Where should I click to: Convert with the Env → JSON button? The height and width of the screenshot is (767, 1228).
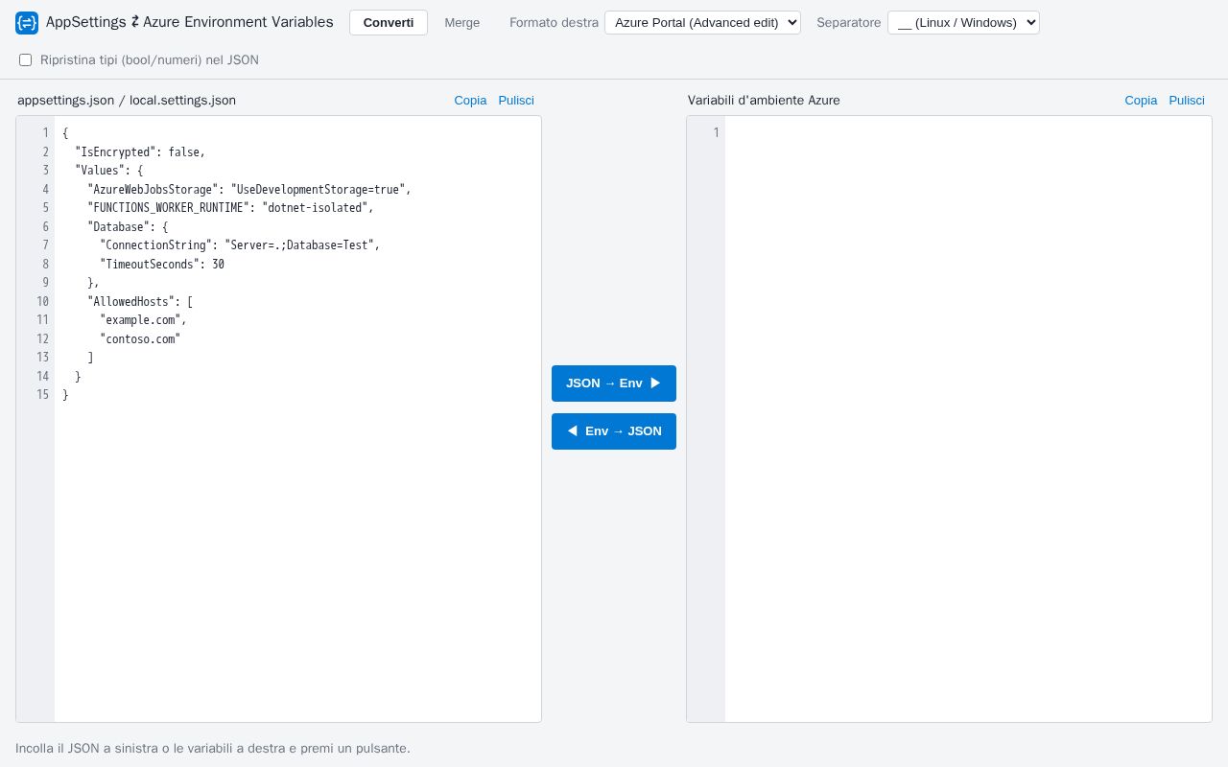coord(614,431)
